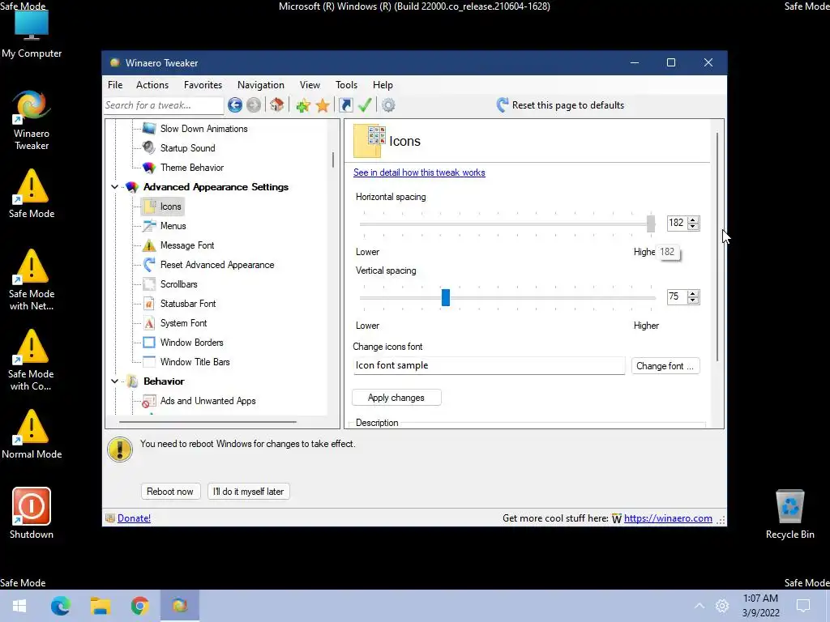Open settings gear icon in toolbar
Viewport: 830px width, 622px height.
388,105
